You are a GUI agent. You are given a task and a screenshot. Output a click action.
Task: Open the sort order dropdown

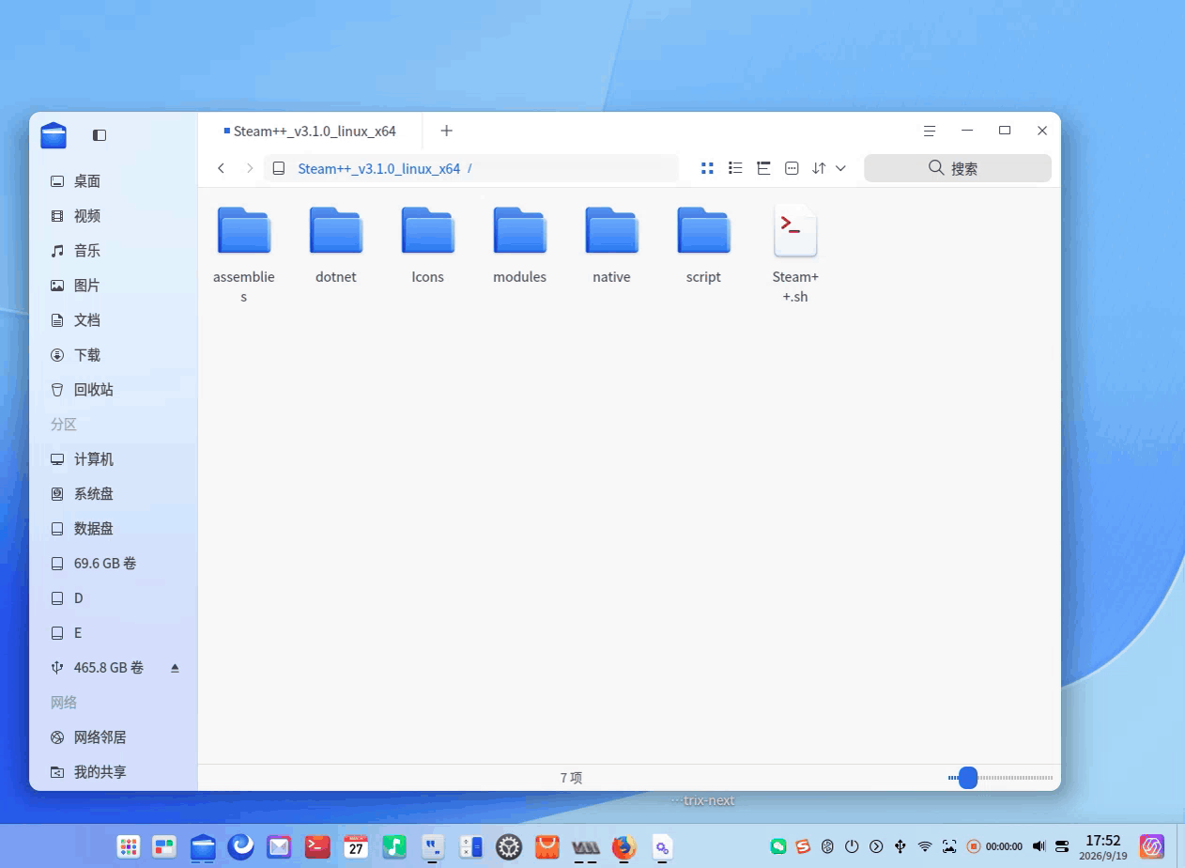pos(829,168)
